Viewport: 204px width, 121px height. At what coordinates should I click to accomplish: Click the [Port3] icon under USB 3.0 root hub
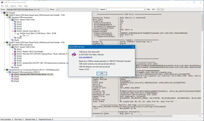[12, 79]
